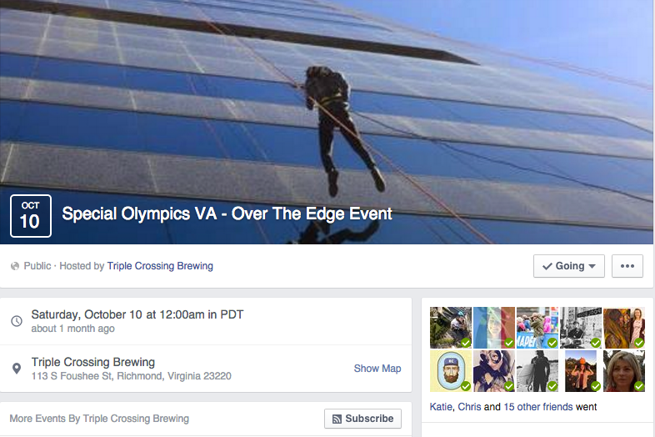Viewport: 655px width, 437px height.
Task: Open the surfer silhouette friend photo
Action: pos(537,371)
